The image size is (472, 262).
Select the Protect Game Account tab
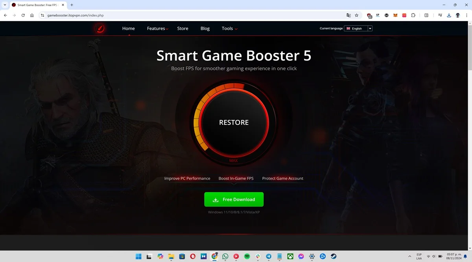[282, 178]
